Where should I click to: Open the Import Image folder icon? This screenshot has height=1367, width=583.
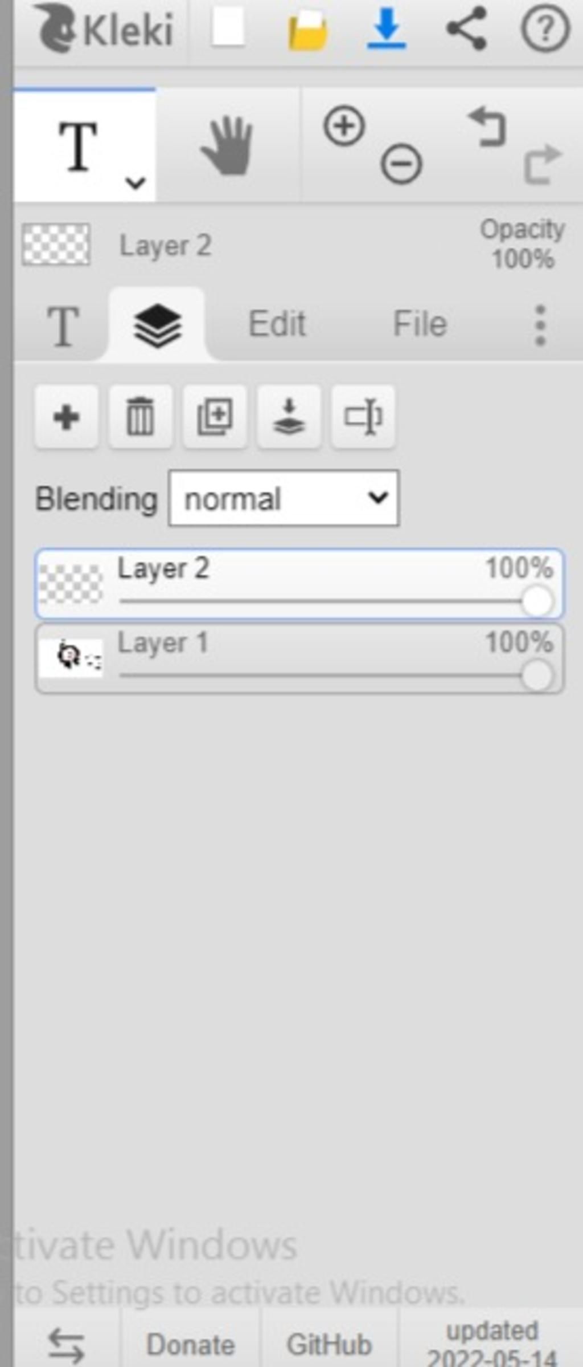pyautogui.click(x=307, y=31)
